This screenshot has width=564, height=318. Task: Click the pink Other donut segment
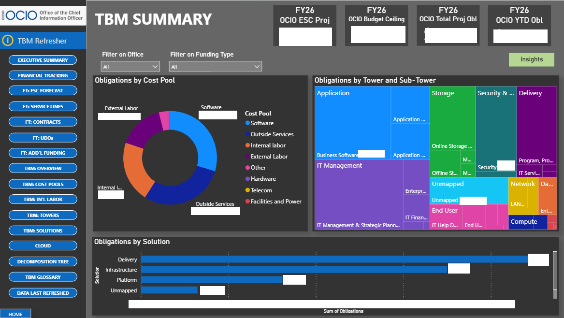[x=164, y=120]
